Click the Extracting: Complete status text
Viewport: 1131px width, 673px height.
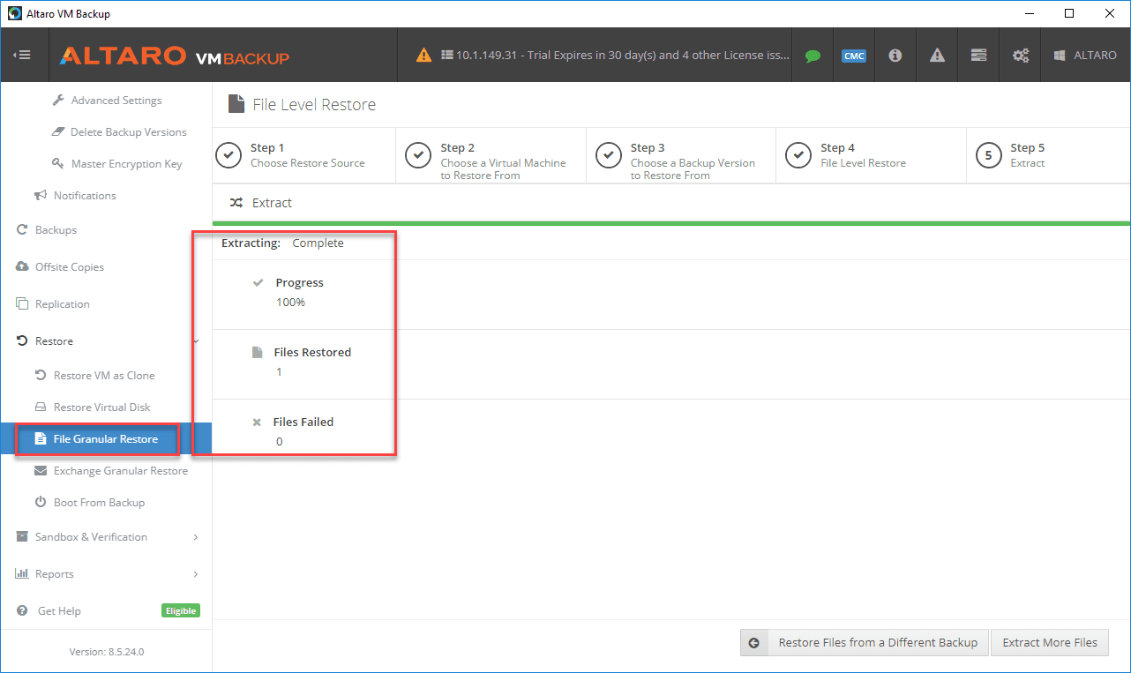tap(282, 243)
